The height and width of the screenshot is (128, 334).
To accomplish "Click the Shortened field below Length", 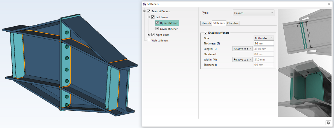I will coord(264,54).
